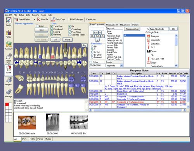This screenshot has height=151, width=194.
Task: Open the Manage module icon
Action: coord(9,92)
